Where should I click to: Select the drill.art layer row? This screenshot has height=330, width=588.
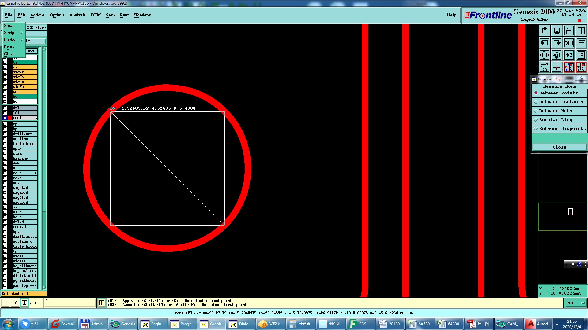click(x=25, y=134)
